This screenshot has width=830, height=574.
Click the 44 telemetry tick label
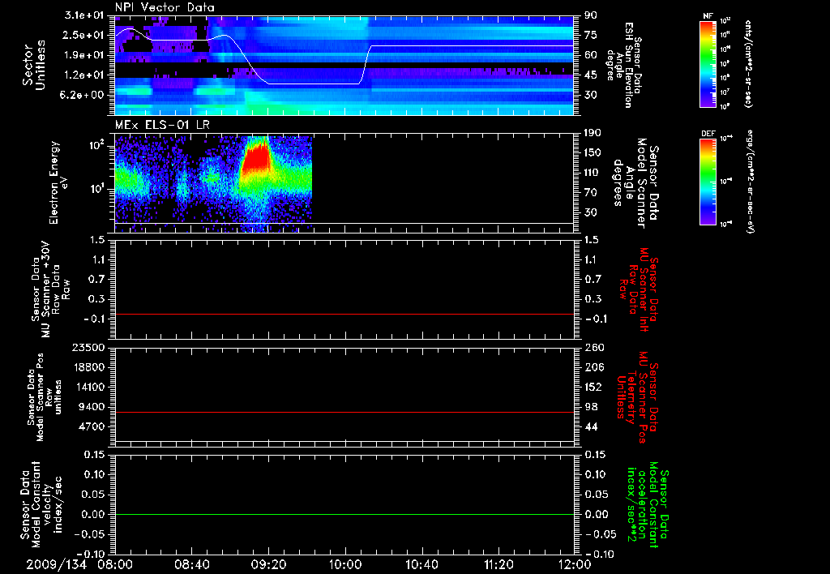(x=590, y=426)
